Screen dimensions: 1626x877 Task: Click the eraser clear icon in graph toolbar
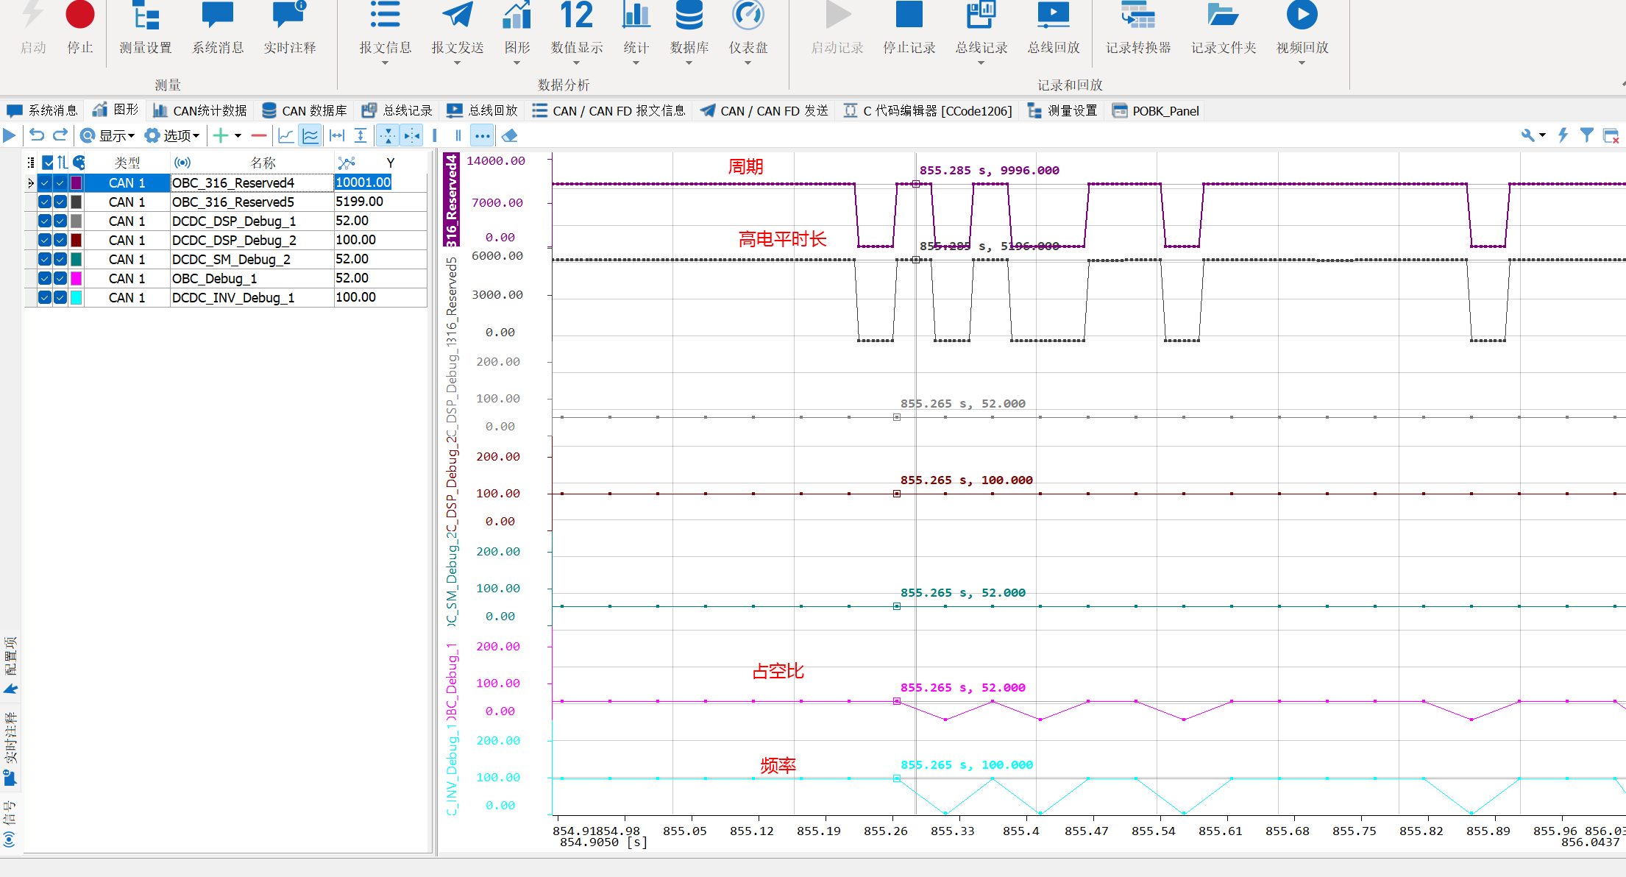[509, 135]
